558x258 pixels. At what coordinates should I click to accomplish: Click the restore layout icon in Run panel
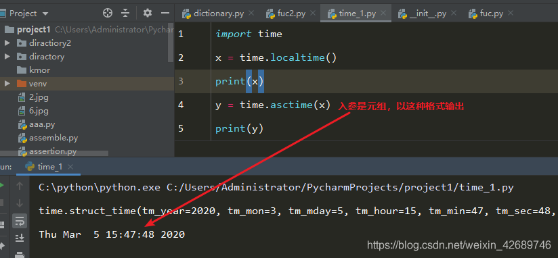click(x=2, y=224)
